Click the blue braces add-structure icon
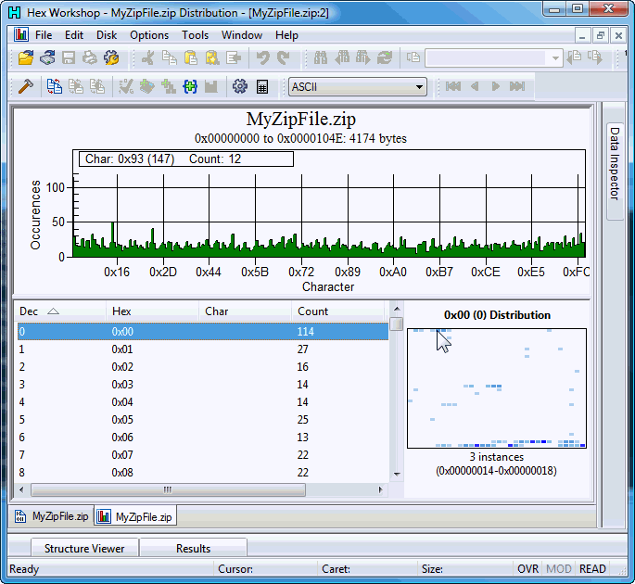Image resolution: width=635 pixels, height=584 pixels. click(x=190, y=86)
